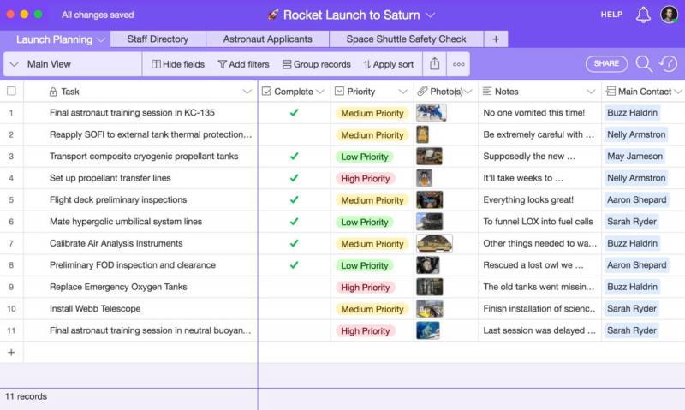
Task: Switch to the Astronaut Applicants tab
Action: point(267,39)
